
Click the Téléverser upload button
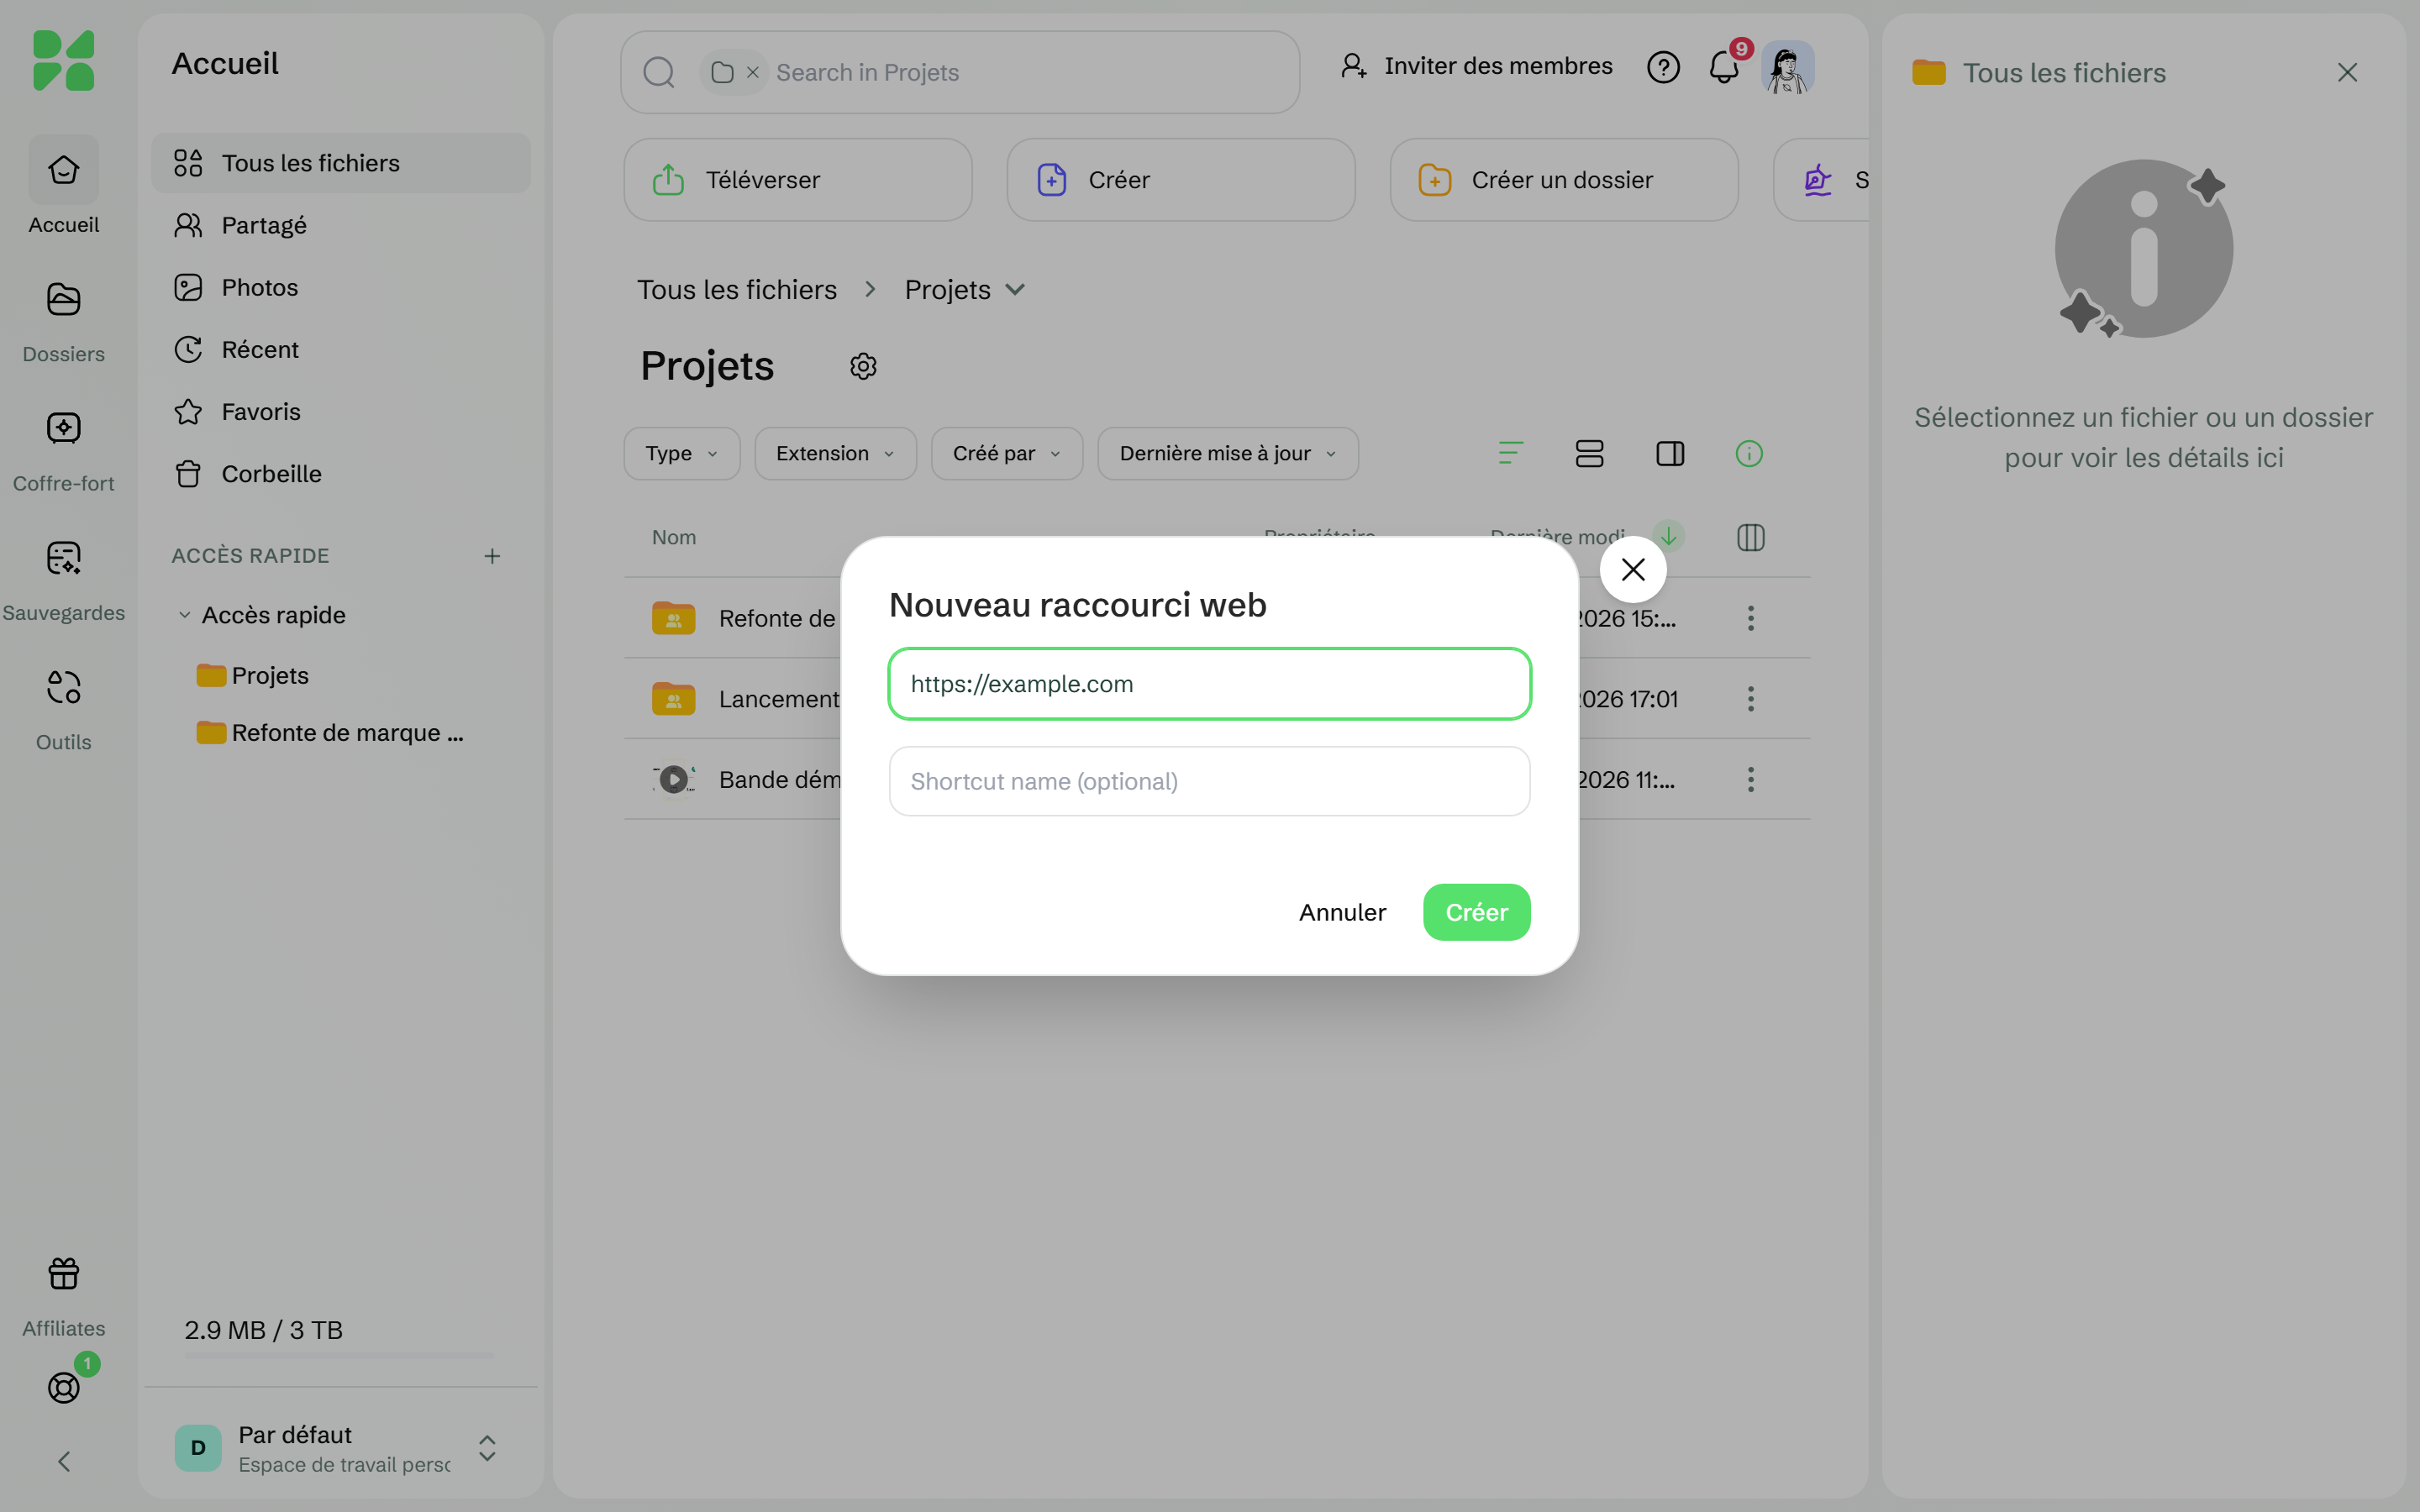(x=798, y=180)
